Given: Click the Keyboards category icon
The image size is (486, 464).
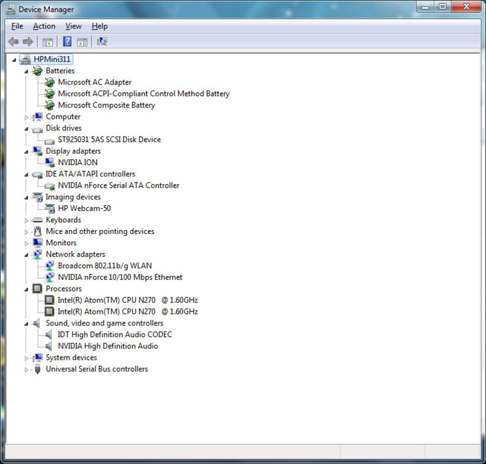Looking at the screenshot, I should point(37,220).
